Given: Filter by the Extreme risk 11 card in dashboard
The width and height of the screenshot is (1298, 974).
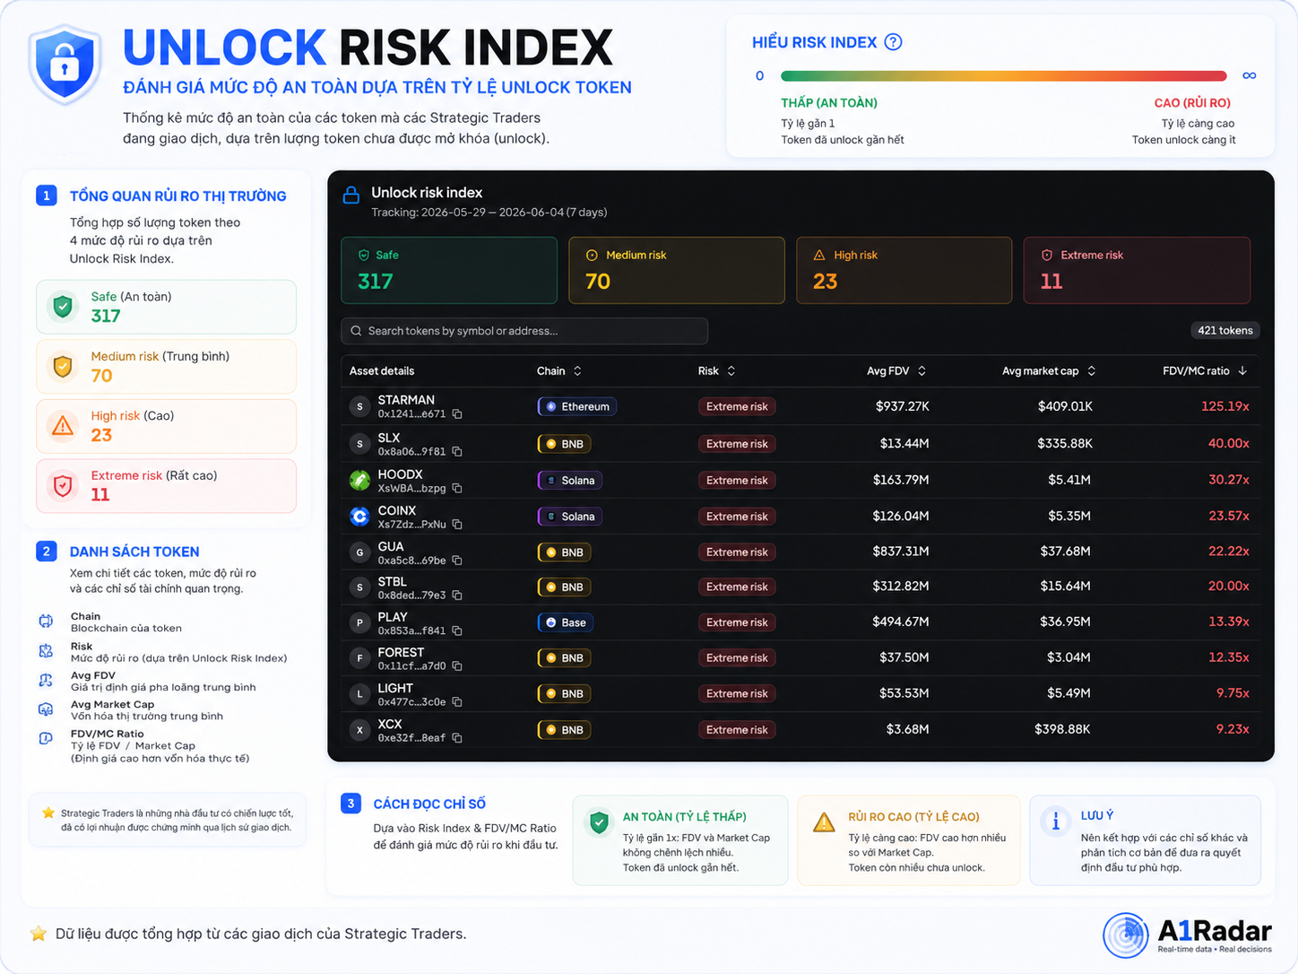Looking at the screenshot, I should (1137, 270).
